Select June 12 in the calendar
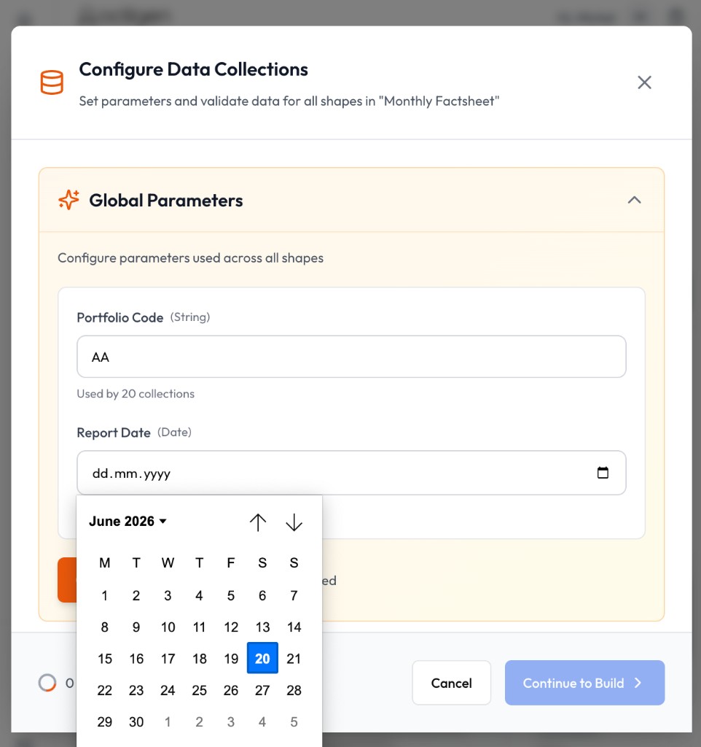This screenshot has width=701, height=747. (231, 627)
